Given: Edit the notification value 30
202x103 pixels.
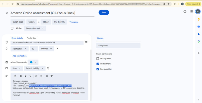Looking at the screenshot, I should (34, 49).
